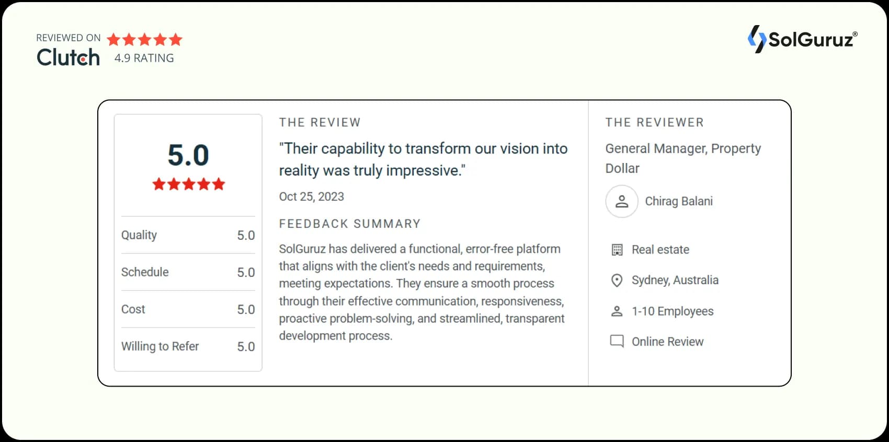Image resolution: width=889 pixels, height=442 pixels.
Task: Click the location pin icon beside Sydney
Action: 617,281
